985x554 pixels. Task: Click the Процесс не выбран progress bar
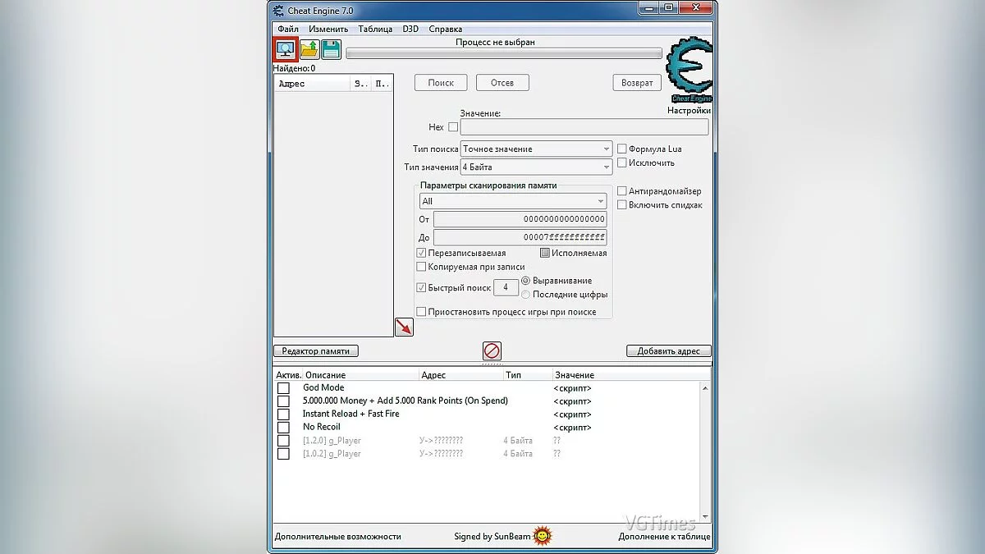tap(505, 53)
